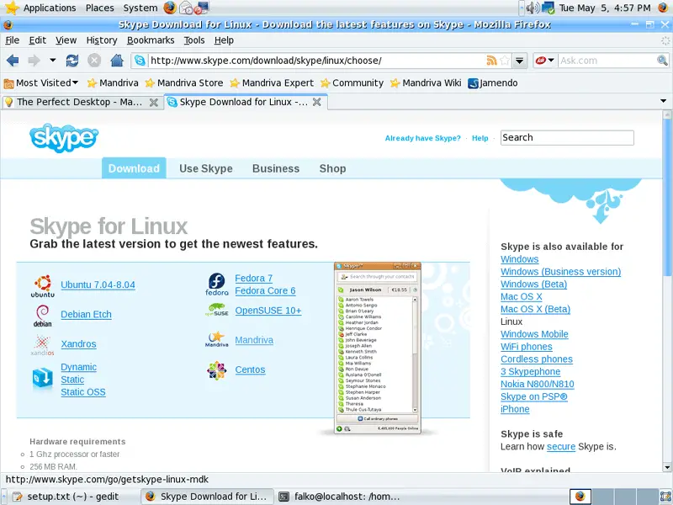Click the Mandriva star logo
This screenshot has width=673, height=505.
pyautogui.click(x=216, y=339)
